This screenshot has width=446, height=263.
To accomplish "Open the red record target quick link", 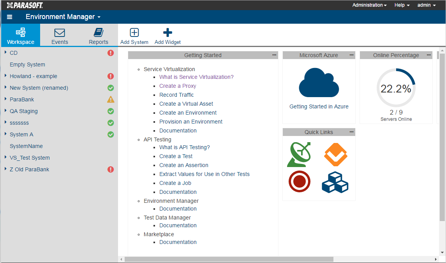I will tap(299, 181).
